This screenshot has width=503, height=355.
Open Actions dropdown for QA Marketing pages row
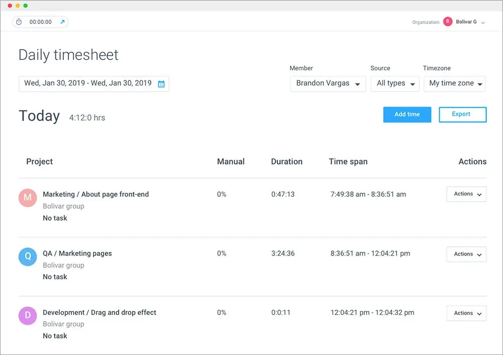(466, 254)
